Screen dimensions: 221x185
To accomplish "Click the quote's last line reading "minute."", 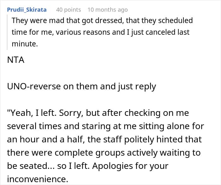I will point(25,44).
